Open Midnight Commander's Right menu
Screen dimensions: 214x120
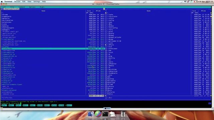coord(42,7)
